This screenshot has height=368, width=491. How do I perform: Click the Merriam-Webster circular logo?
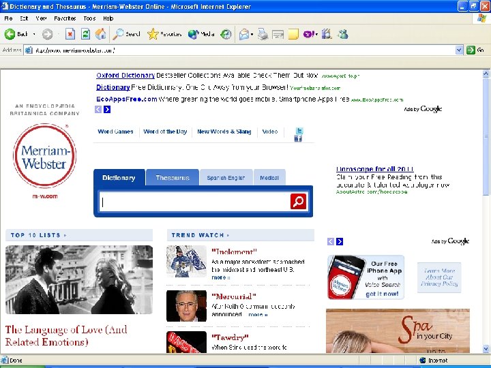click(45, 155)
